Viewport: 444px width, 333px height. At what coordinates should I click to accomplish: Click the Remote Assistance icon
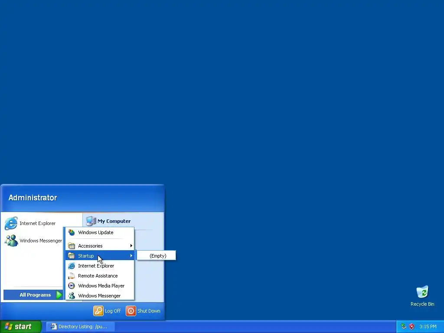point(72,276)
